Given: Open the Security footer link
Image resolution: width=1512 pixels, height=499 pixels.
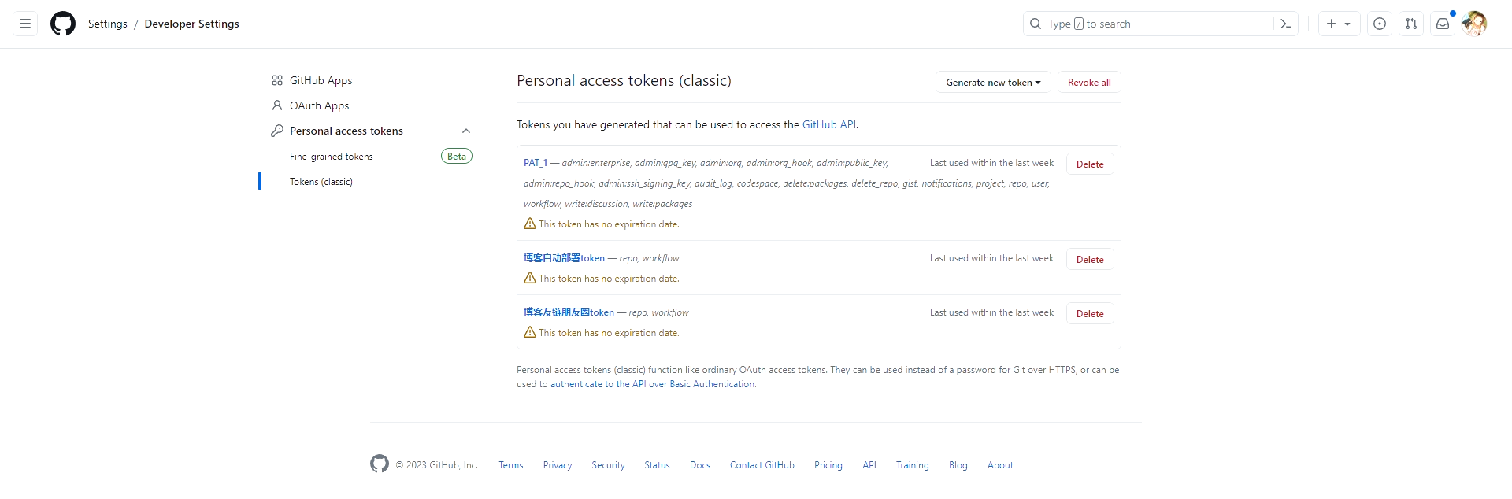Looking at the screenshot, I should [x=608, y=465].
